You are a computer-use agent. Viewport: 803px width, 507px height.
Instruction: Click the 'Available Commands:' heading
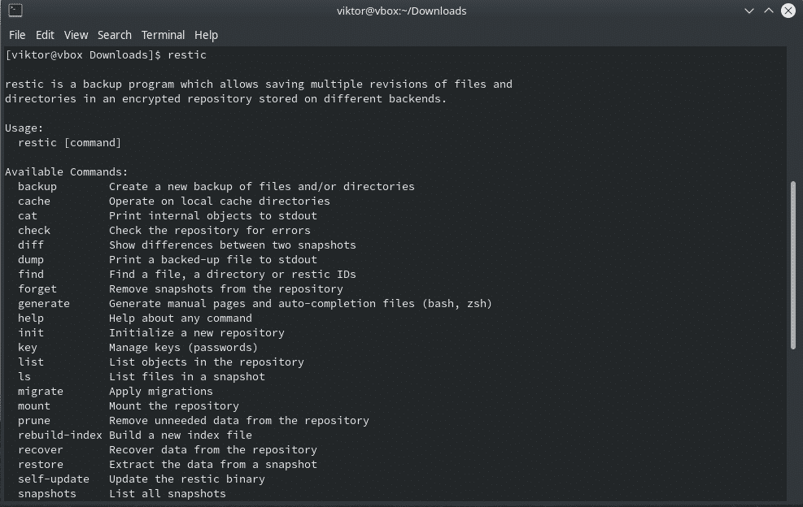pyautogui.click(x=67, y=172)
